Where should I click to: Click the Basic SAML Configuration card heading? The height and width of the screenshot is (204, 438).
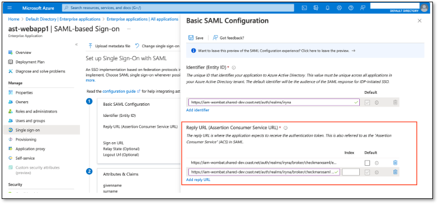(x=127, y=104)
